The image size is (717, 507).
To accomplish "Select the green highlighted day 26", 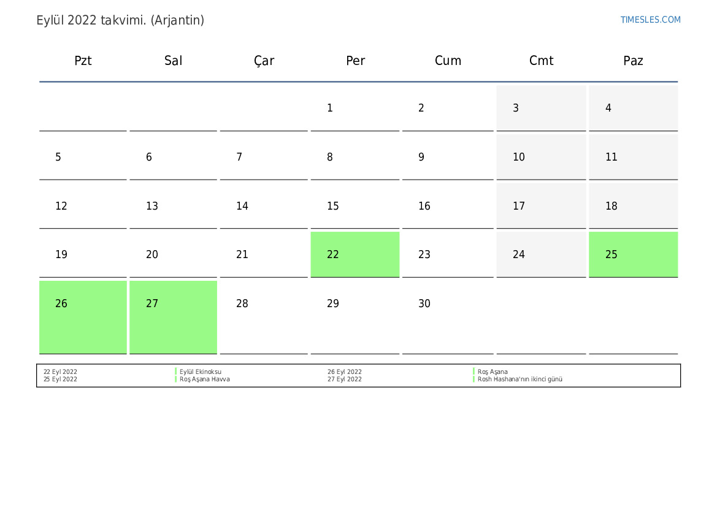I will (x=83, y=317).
